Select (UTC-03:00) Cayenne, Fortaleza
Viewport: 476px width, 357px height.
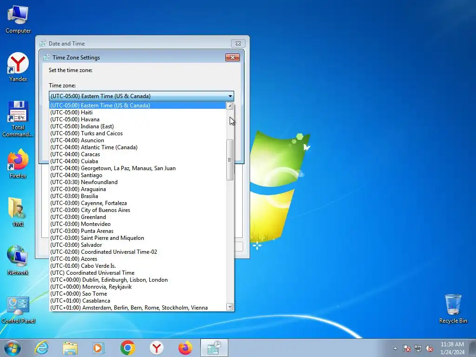pos(138,203)
